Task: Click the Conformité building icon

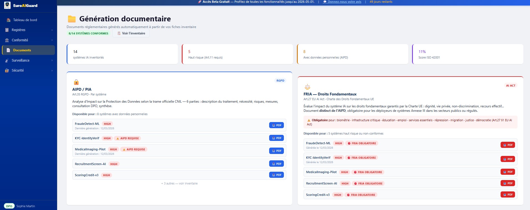Action: coord(7,40)
